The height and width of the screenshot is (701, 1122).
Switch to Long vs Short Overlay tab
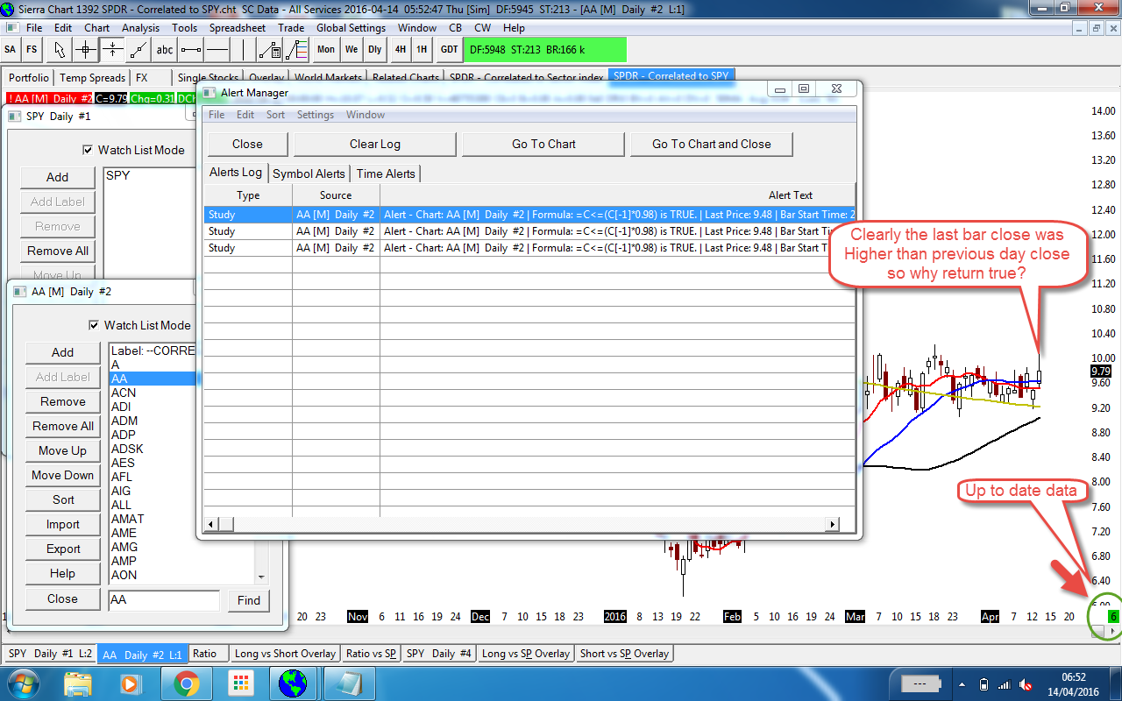tap(285, 654)
